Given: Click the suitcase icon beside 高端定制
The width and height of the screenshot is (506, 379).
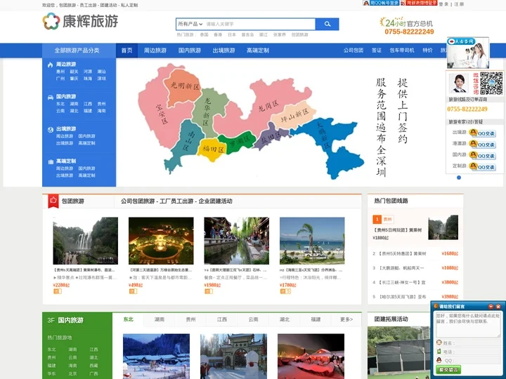Looking at the screenshot, I should tap(51, 162).
